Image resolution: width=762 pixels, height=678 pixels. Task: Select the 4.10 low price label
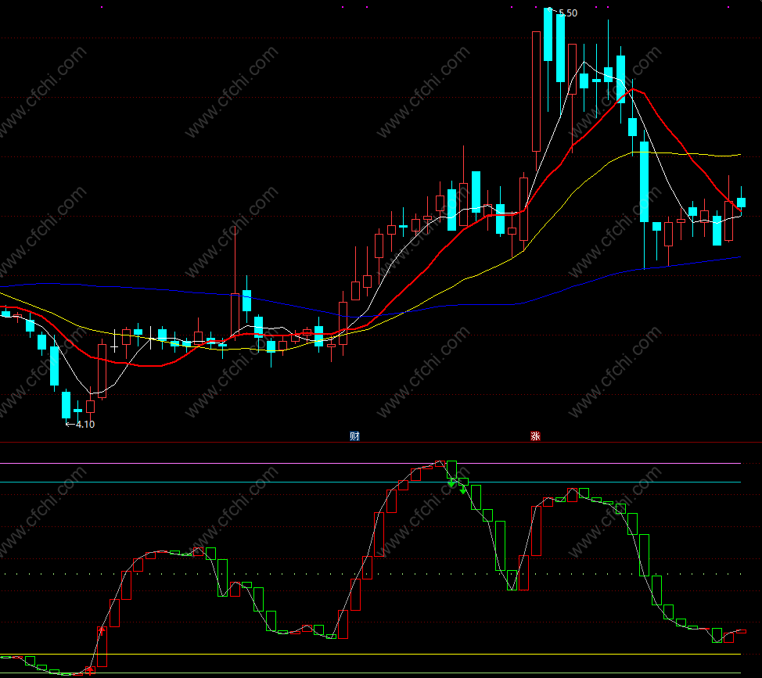coord(85,424)
